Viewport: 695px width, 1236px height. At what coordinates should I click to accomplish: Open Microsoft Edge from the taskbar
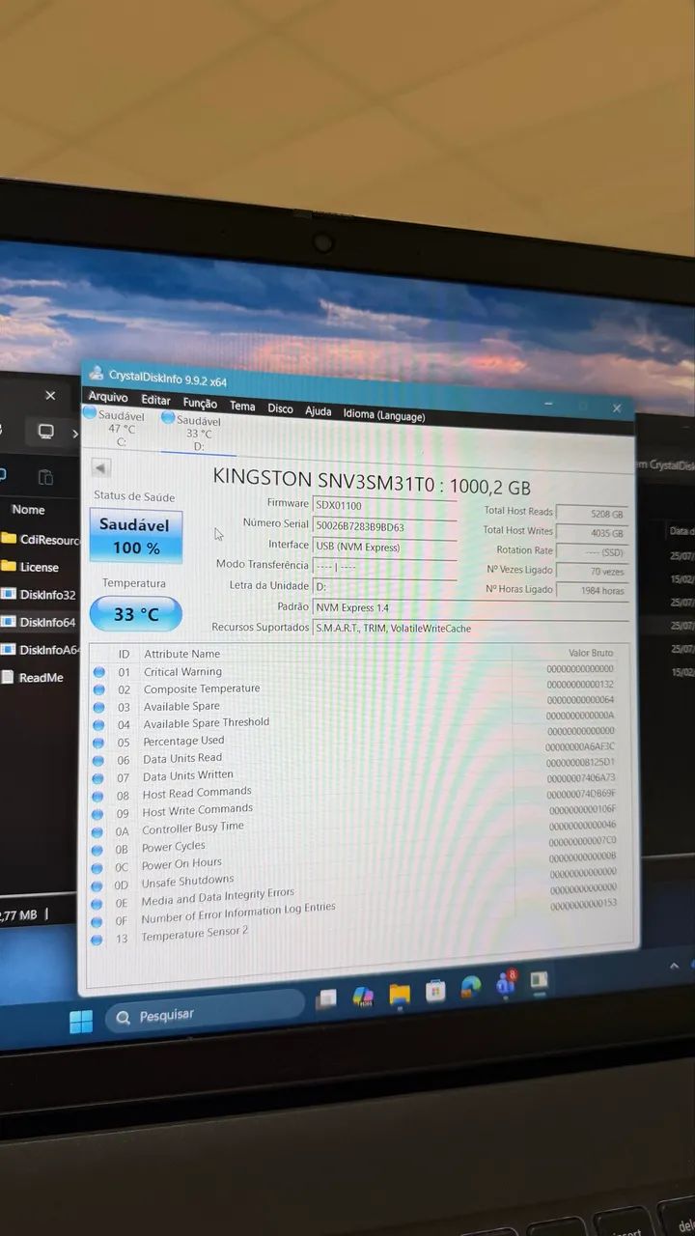coord(470,987)
